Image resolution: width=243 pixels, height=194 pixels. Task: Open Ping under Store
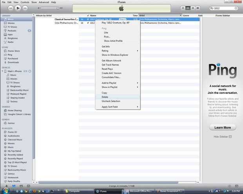pyautogui.click(x=10, y=55)
